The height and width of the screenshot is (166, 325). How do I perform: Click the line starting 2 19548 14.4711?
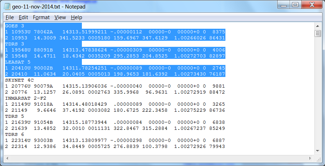(115, 56)
